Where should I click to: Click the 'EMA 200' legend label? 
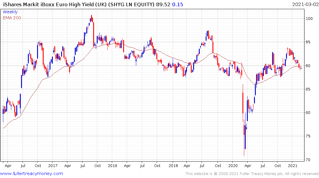(12, 18)
